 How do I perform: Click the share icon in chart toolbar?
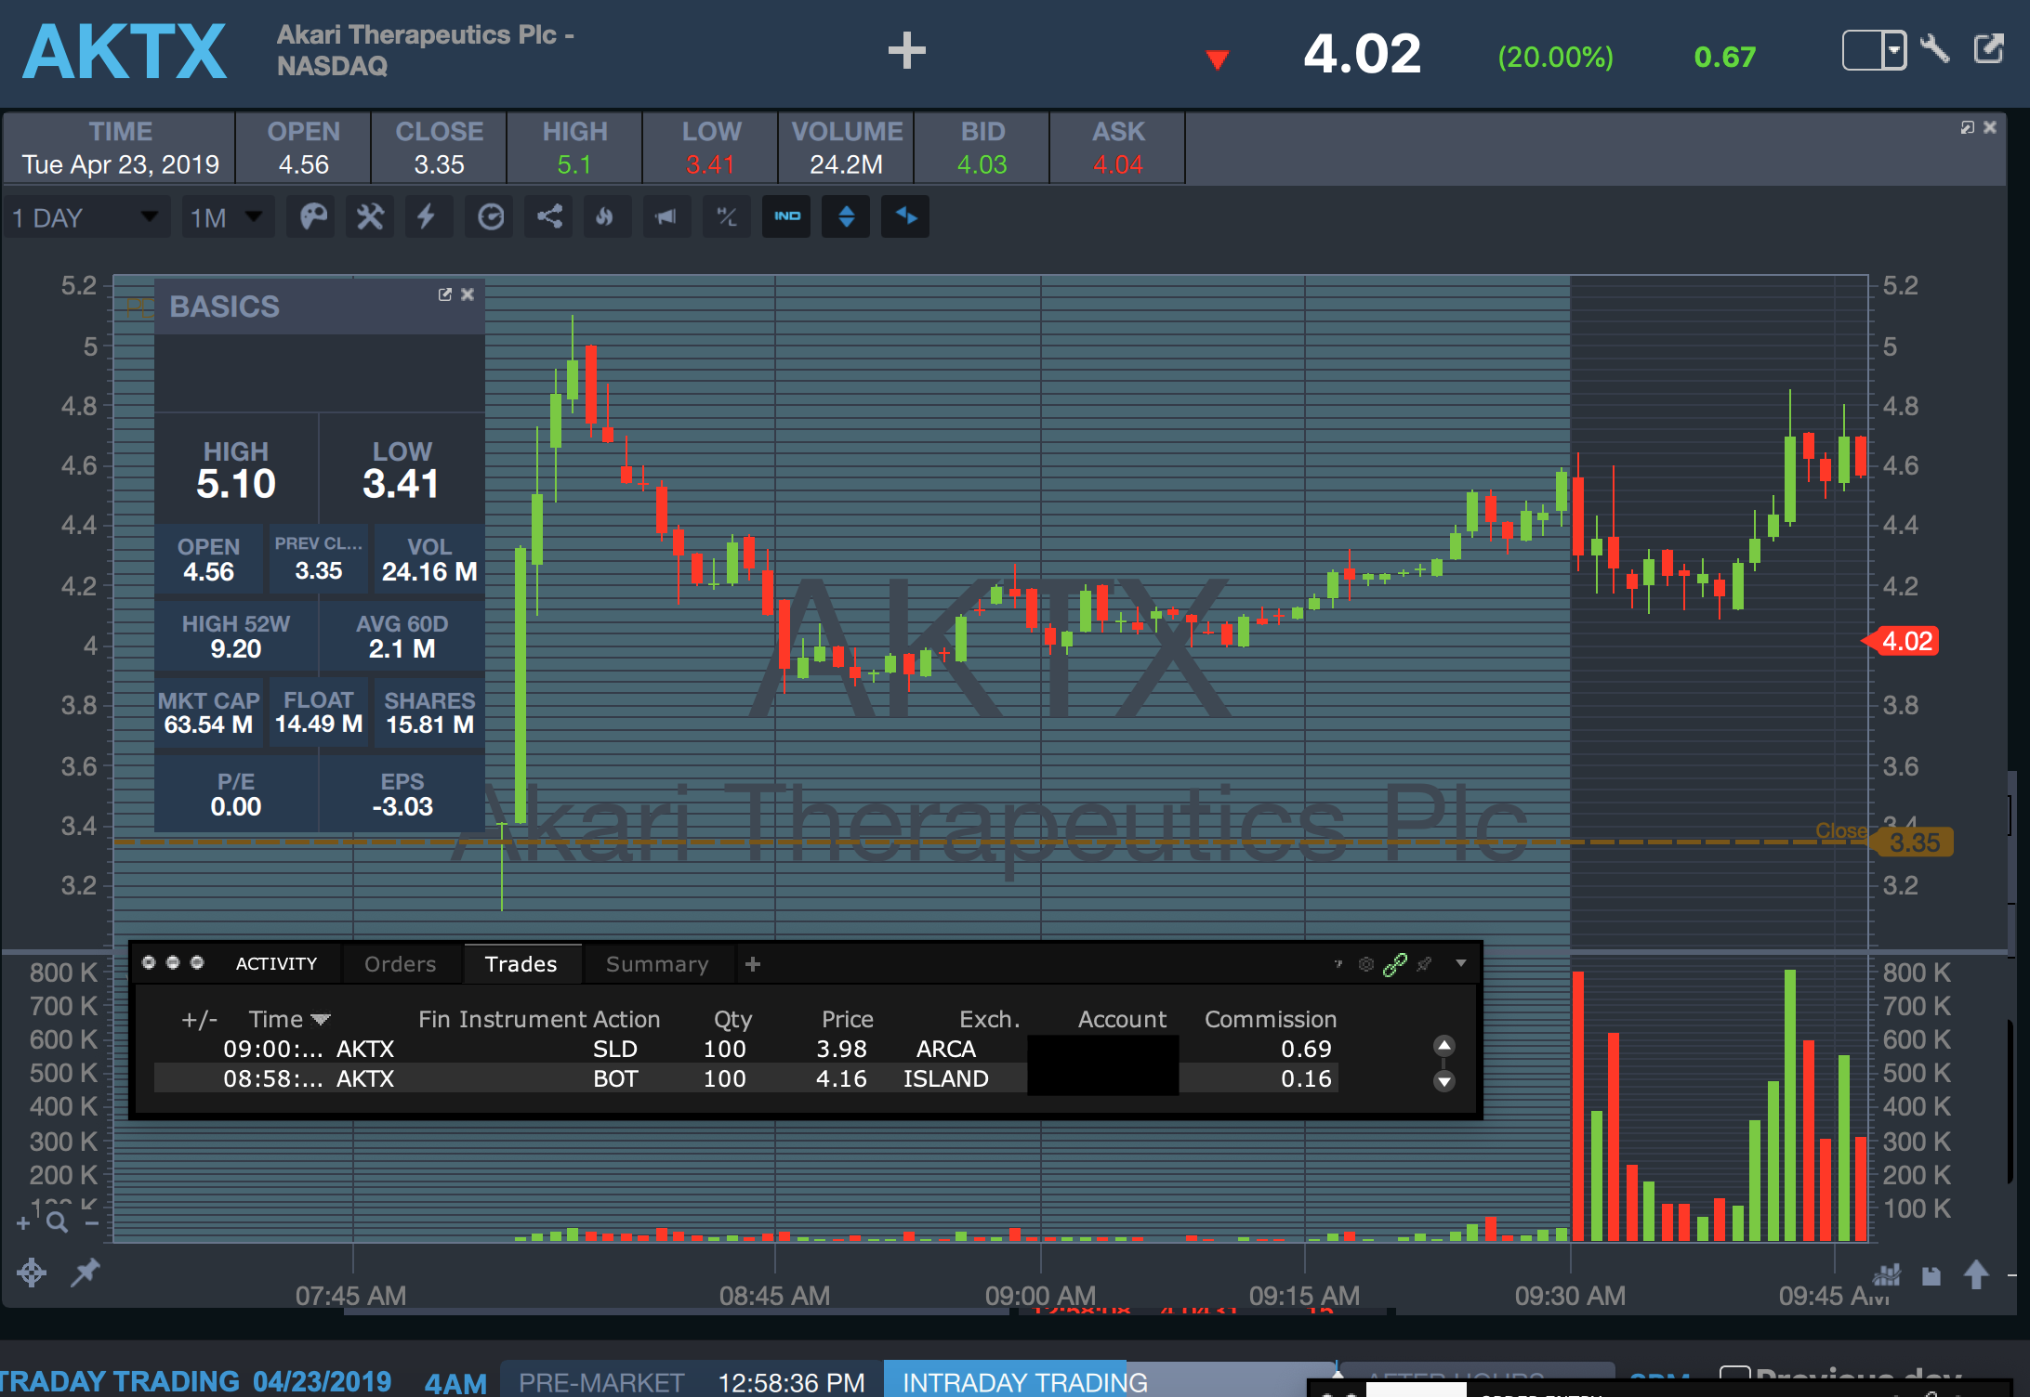(549, 217)
